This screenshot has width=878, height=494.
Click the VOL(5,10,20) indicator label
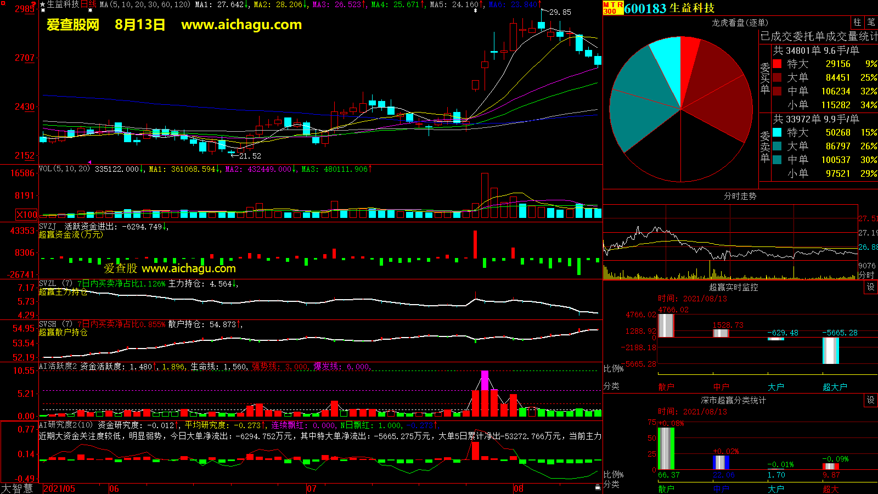click(x=64, y=169)
